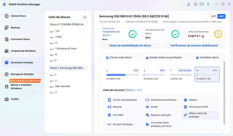Click Mesclar partition action

point(115,107)
